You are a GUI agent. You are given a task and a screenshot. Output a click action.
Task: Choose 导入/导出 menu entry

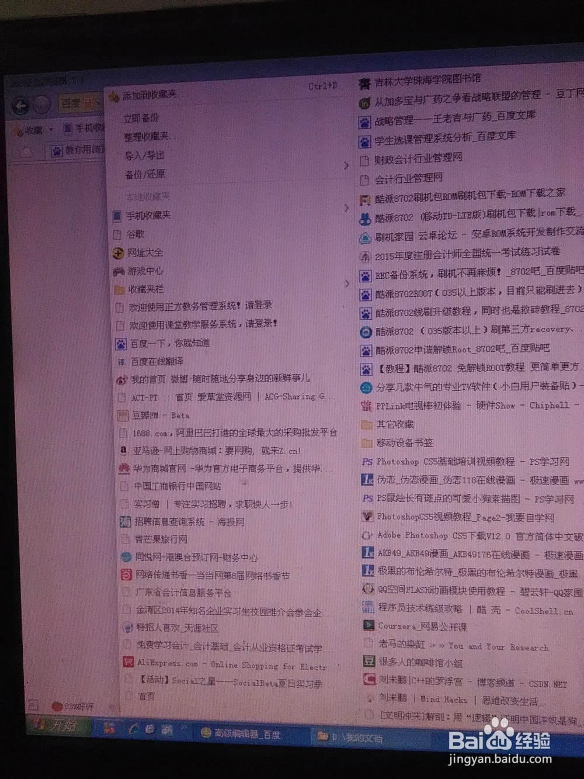144,155
